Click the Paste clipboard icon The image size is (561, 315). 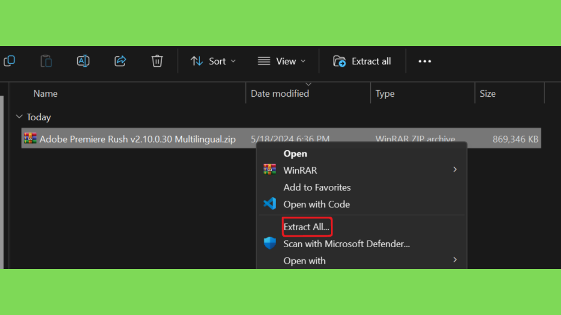pos(46,61)
